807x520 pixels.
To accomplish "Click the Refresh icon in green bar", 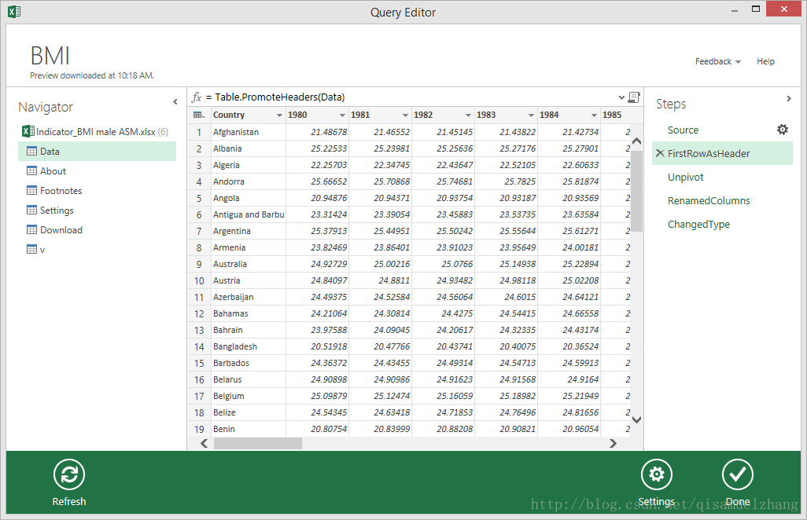I will click(69, 474).
